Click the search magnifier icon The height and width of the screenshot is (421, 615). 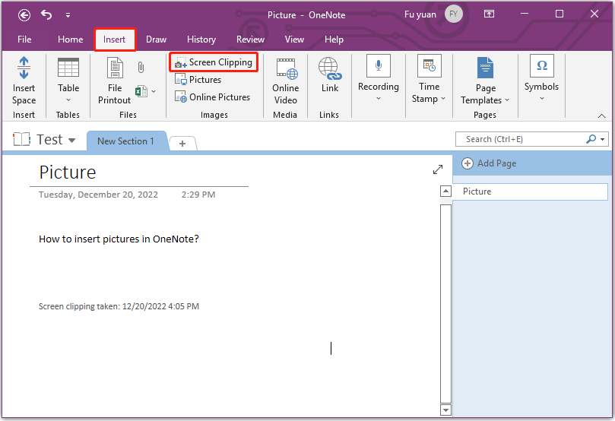tap(591, 139)
